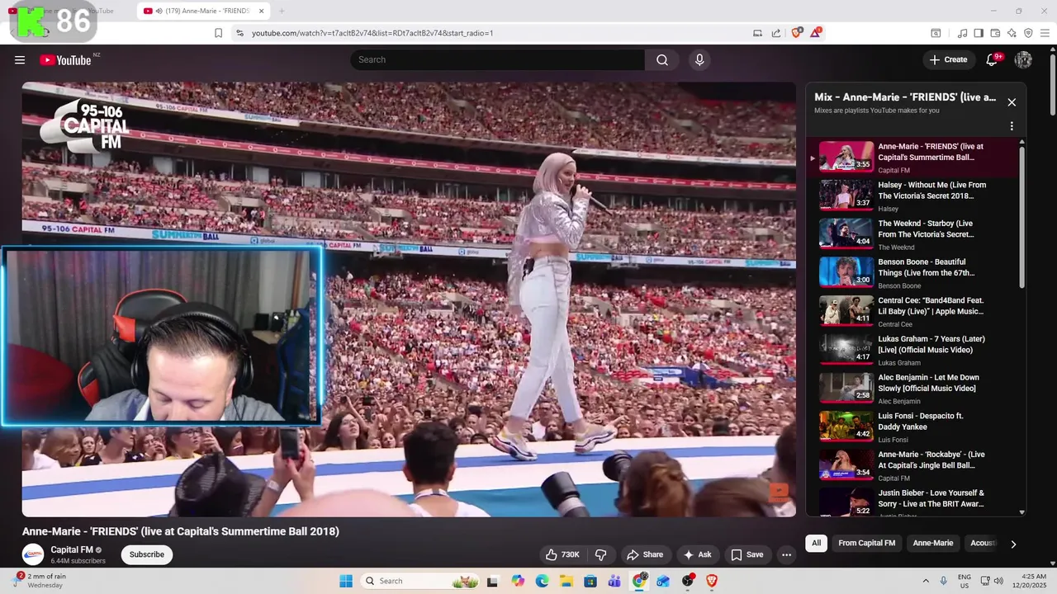This screenshot has width=1057, height=594.
Task: Open new browser tab with plus
Action: tap(282, 11)
